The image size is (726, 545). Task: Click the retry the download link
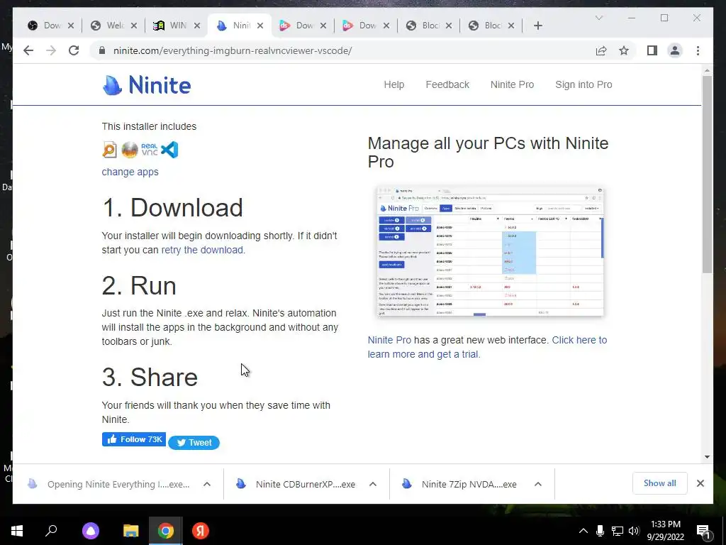pyautogui.click(x=202, y=250)
